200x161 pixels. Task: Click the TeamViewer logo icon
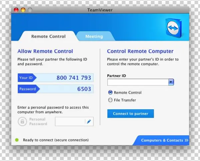tap(173, 28)
